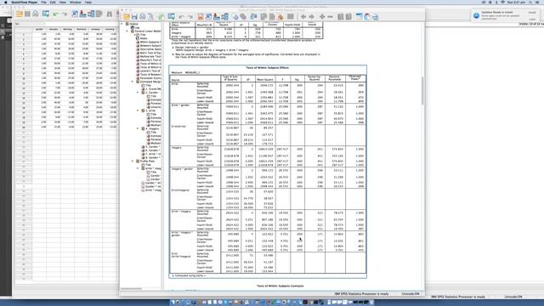Collapse Estimated Marginal Means node
Screen dimensions: 544x306
point(133,82)
